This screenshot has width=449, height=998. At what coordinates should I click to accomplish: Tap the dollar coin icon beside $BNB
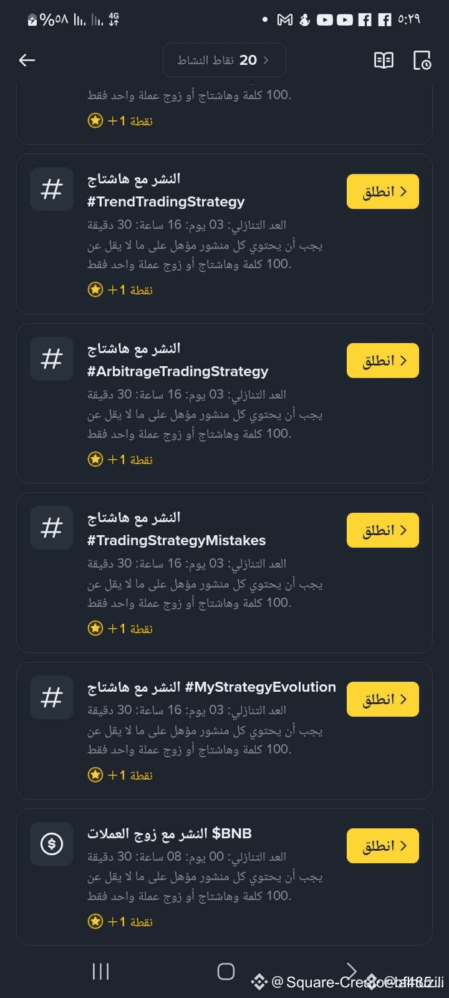pos(52,844)
